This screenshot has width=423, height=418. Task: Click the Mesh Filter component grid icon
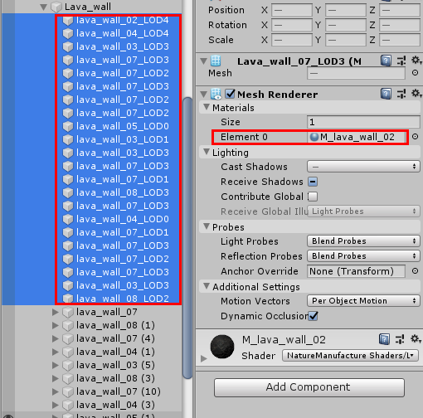pos(216,61)
